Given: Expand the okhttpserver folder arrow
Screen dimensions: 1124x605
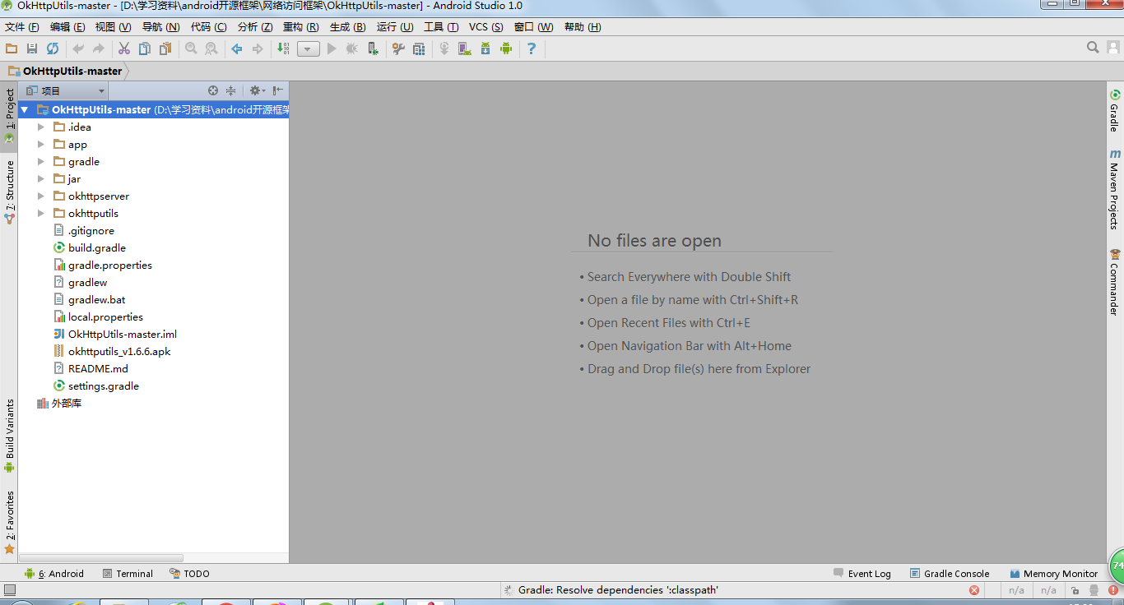Looking at the screenshot, I should click(x=40, y=196).
